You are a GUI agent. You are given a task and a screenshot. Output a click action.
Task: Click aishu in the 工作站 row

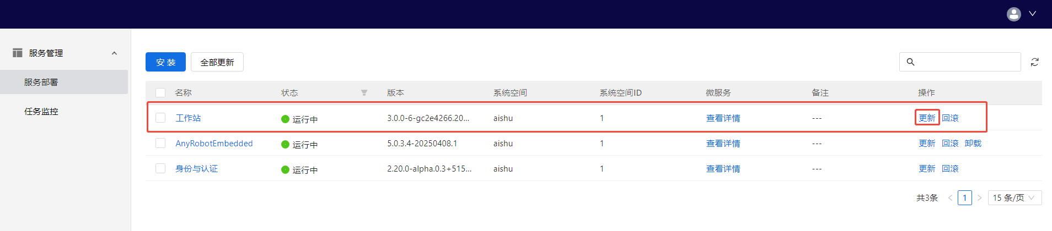(503, 118)
